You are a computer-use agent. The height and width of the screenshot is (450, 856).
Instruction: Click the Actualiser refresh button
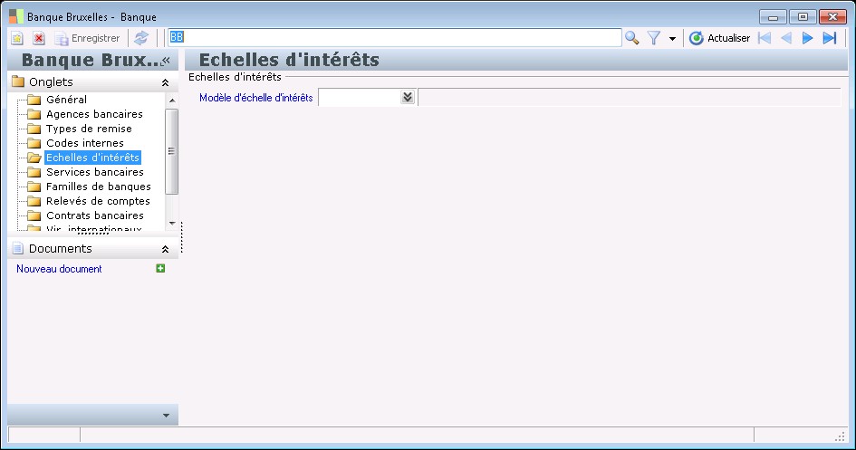[719, 38]
